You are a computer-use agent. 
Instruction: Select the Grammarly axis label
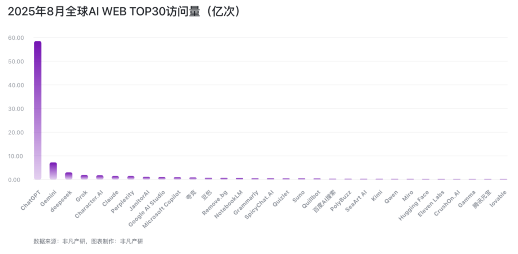tap(246, 203)
